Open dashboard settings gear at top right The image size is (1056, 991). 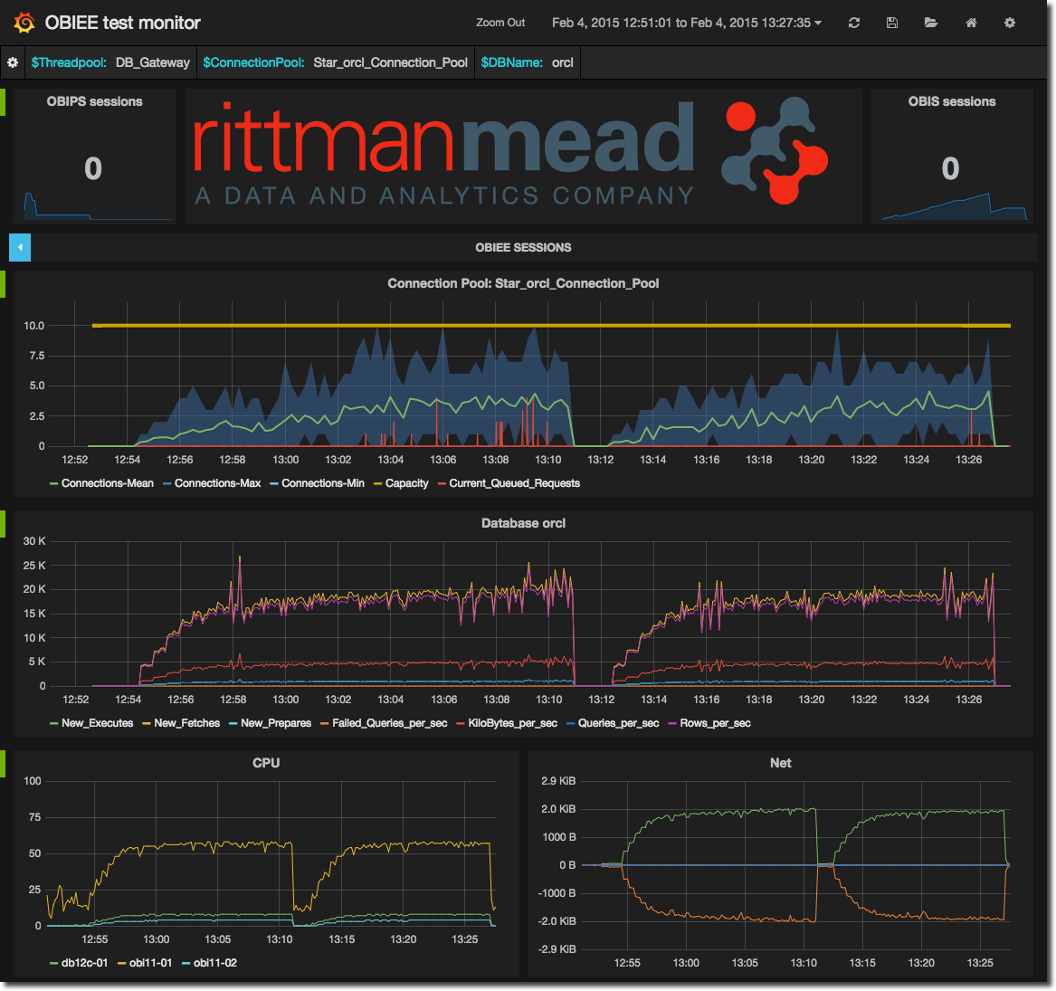tap(1010, 23)
